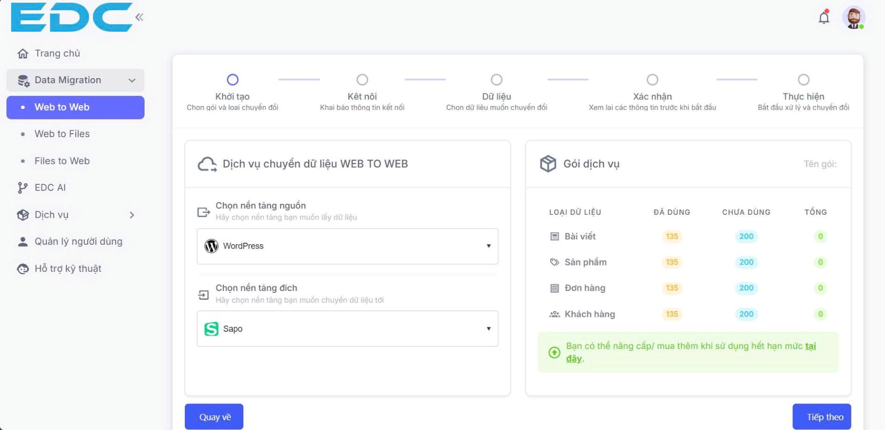Open the Web to Files menu item
885x430 pixels.
click(62, 134)
